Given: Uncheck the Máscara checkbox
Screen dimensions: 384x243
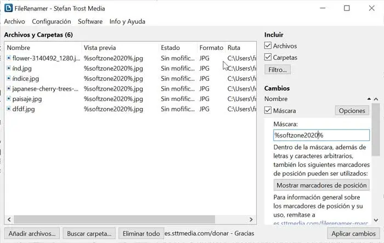Looking at the screenshot, I should (268, 110).
